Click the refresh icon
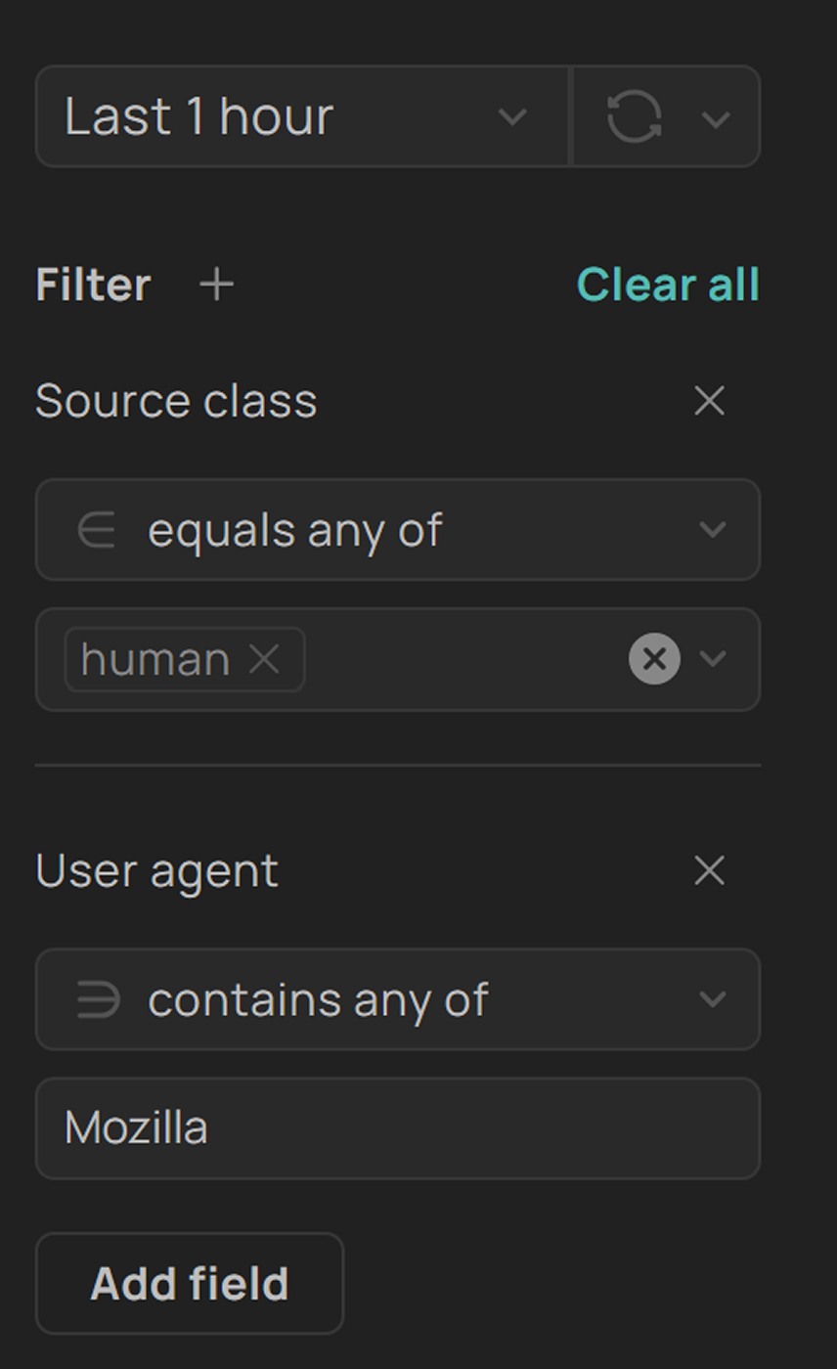Viewport: 837px width, 1369px height. pyautogui.click(x=635, y=116)
